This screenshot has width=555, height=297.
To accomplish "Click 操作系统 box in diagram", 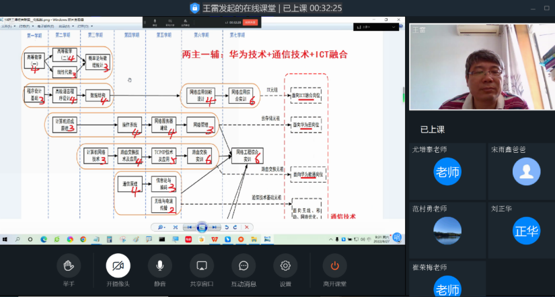I will click(x=130, y=125).
